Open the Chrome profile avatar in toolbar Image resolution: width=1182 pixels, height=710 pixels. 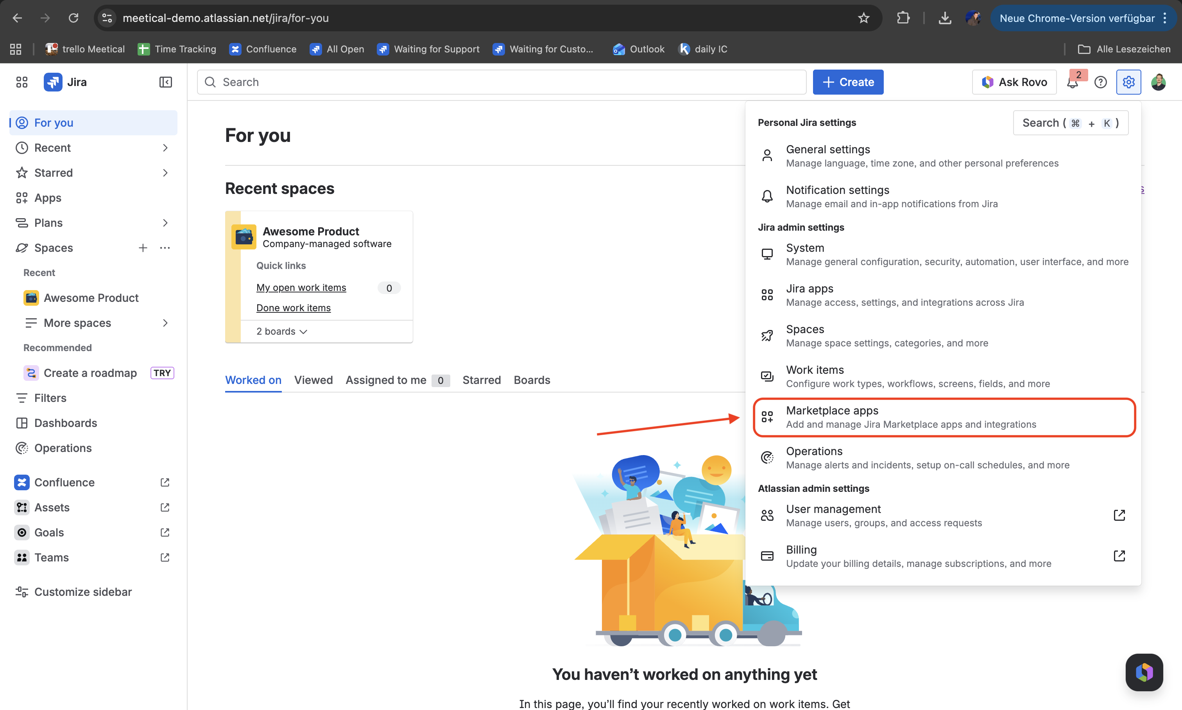pyautogui.click(x=973, y=18)
